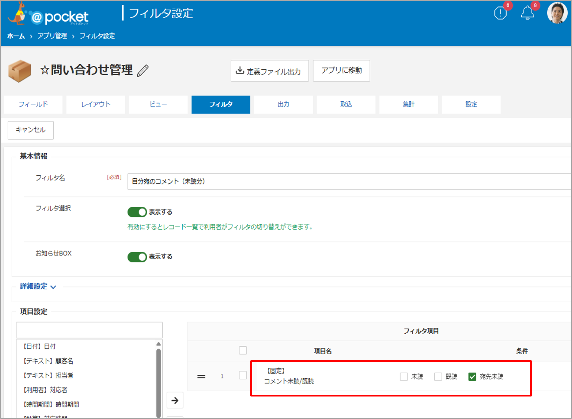Click the pencil icon to edit app name
The width and height of the screenshot is (572, 419).
pos(143,71)
